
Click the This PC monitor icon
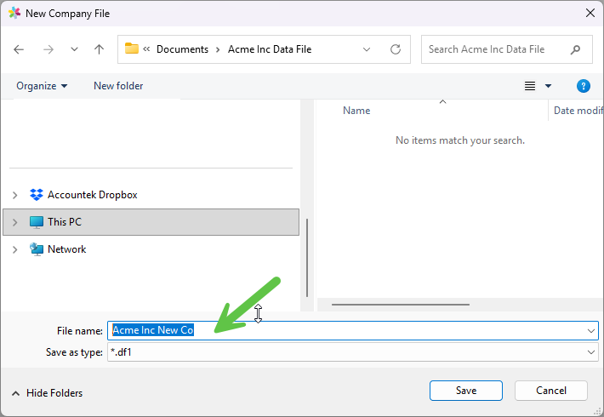point(37,222)
